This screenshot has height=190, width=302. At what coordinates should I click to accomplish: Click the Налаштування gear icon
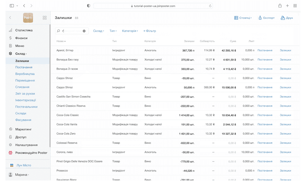coord(11,145)
